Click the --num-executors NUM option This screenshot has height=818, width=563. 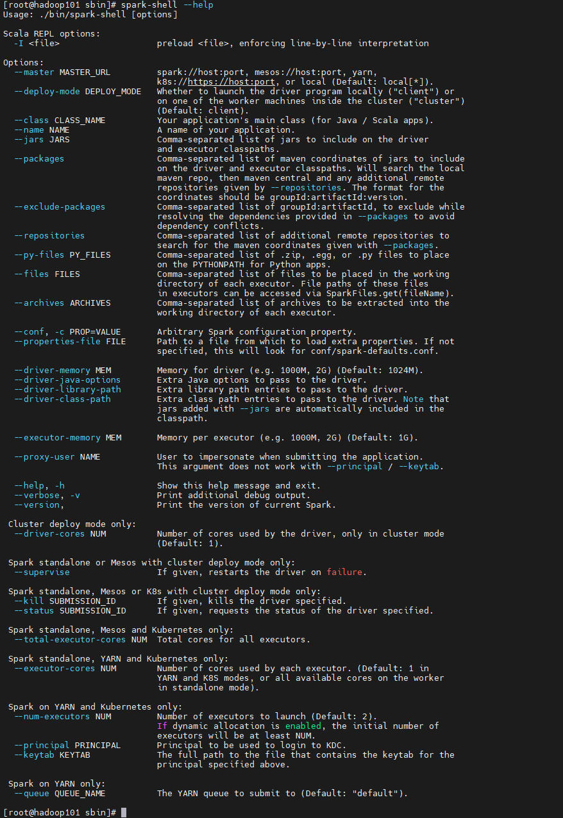click(62, 716)
